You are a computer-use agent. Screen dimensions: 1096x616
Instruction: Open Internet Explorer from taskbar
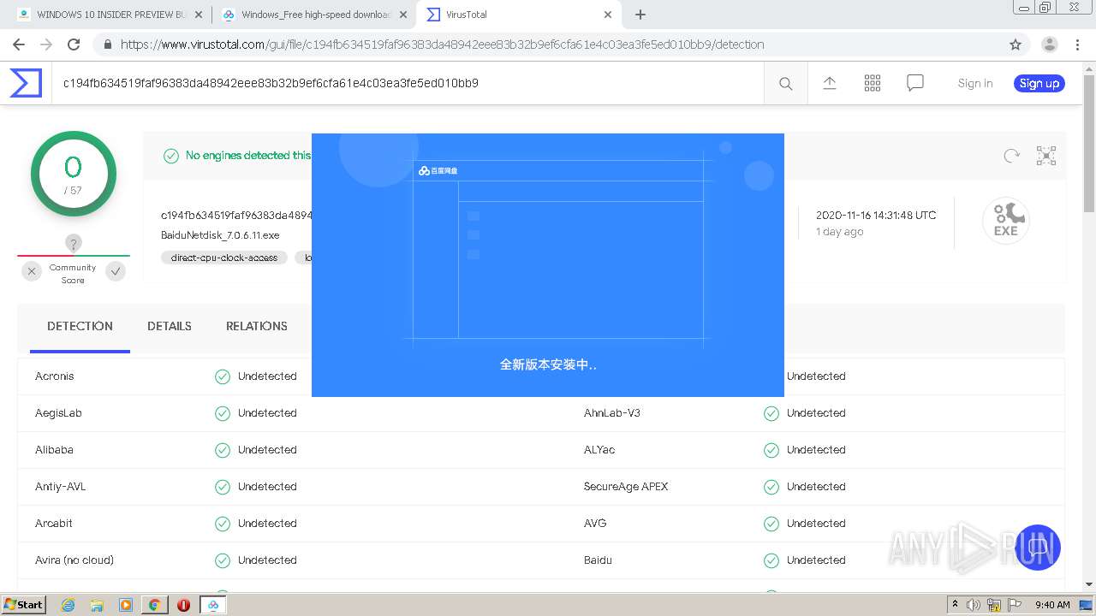click(68, 605)
